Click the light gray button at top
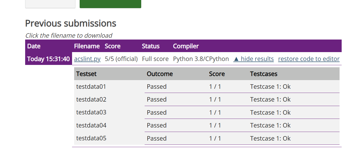The width and height of the screenshot is (360, 161). click(x=50, y=4)
